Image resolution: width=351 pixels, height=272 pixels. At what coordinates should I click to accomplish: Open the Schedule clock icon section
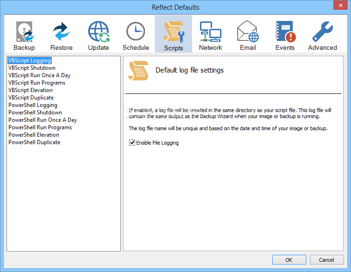point(136,34)
